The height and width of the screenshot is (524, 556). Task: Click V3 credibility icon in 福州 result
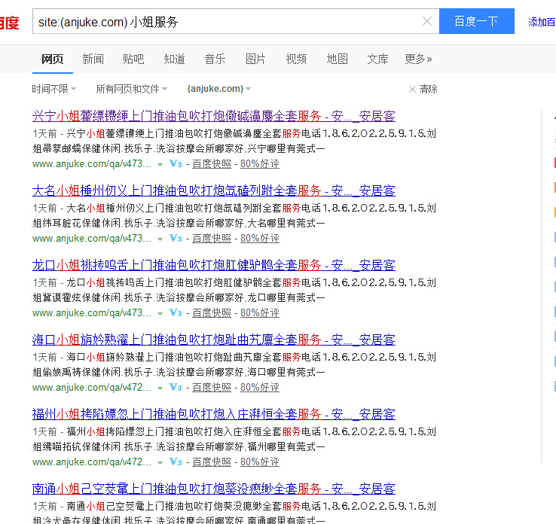(176, 462)
